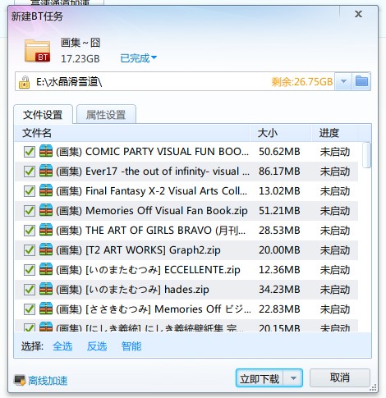Click the 取消 cancel button
The image size is (386, 398).
coord(340,377)
